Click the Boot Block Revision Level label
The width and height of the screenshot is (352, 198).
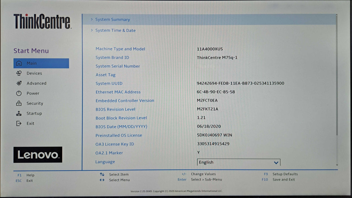point(121,118)
